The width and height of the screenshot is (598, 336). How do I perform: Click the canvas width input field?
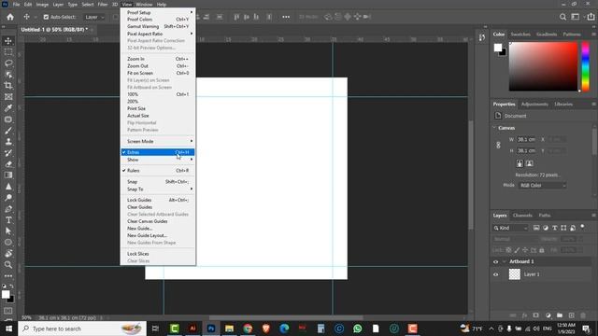(x=526, y=139)
